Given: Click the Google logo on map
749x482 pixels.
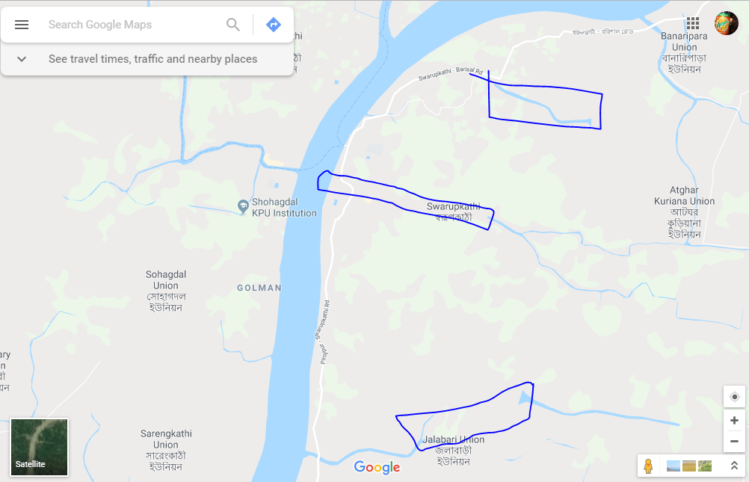Looking at the screenshot, I should [x=377, y=467].
